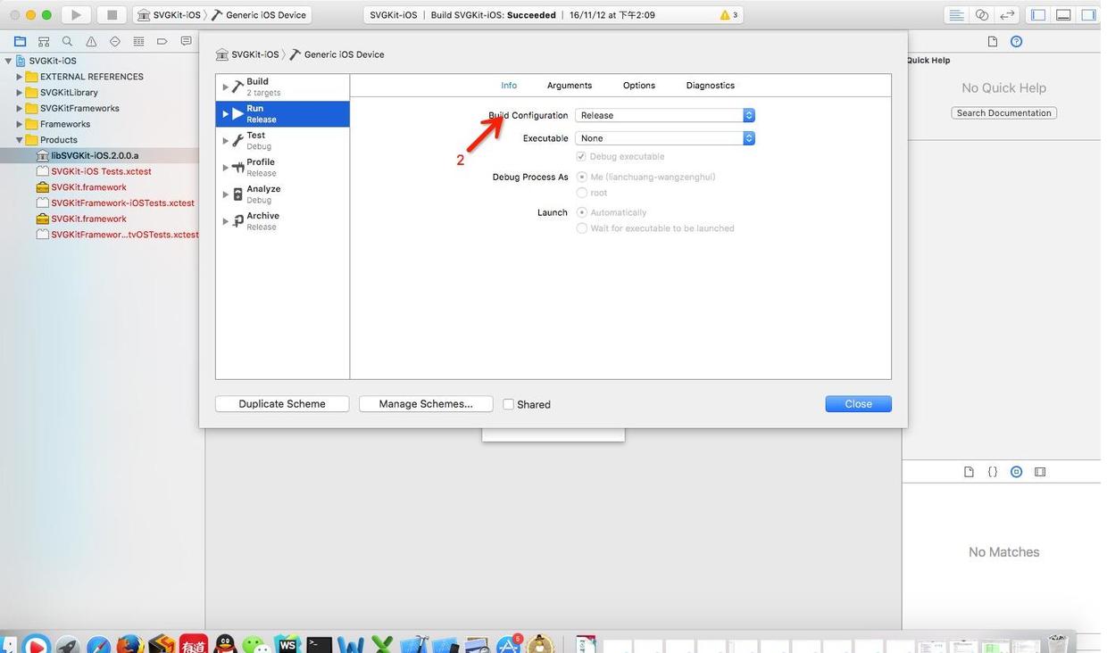This screenshot has width=1107, height=653.
Task: Click the Manage Schemes... button
Action: [x=426, y=404]
